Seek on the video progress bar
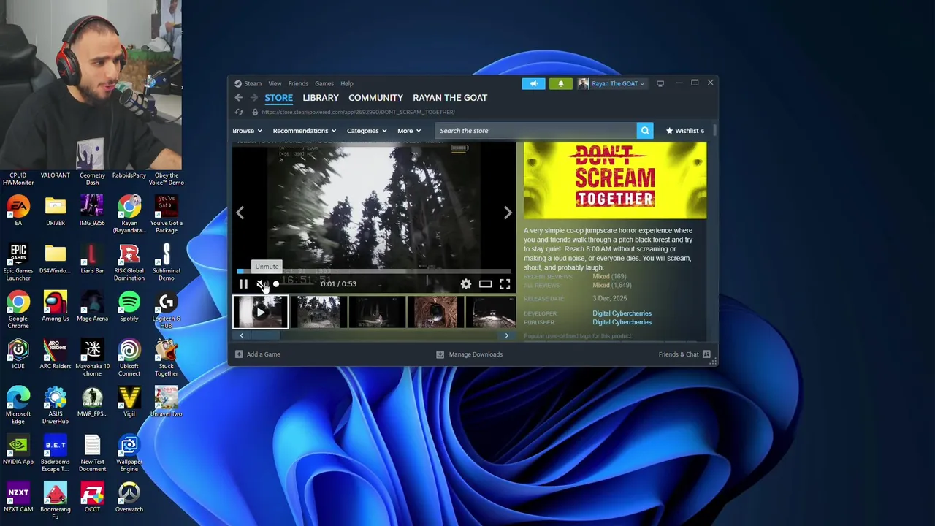Screen dimensions: 935x526 coord(374,271)
